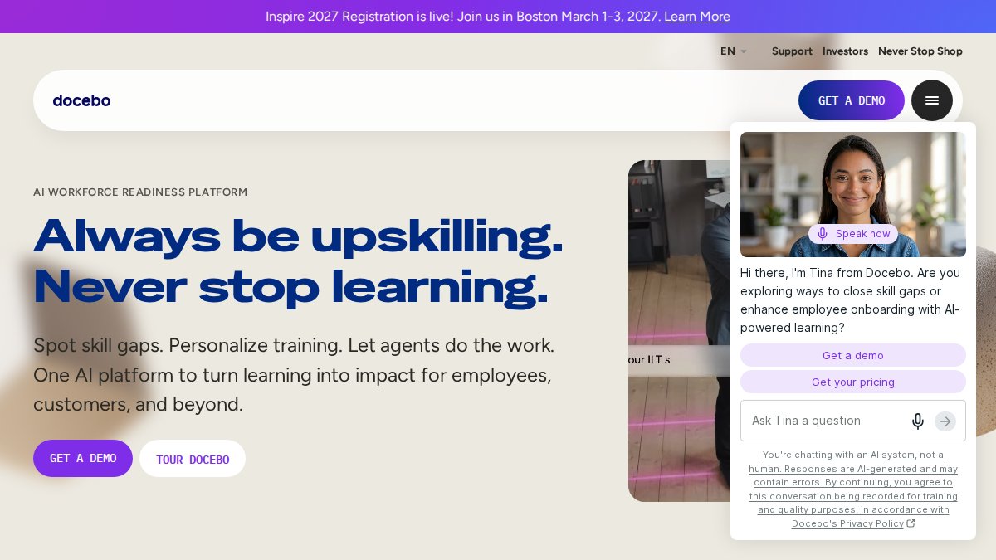Click the microphone icon in chat input

tap(917, 421)
